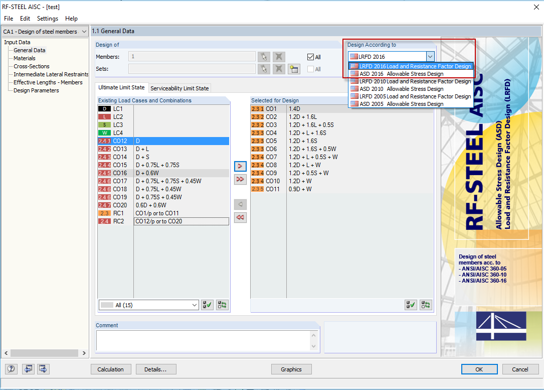The width and height of the screenshot is (544, 390).
Task: Select combination CO20 0.6D + 0.6W
Action: tap(163, 205)
